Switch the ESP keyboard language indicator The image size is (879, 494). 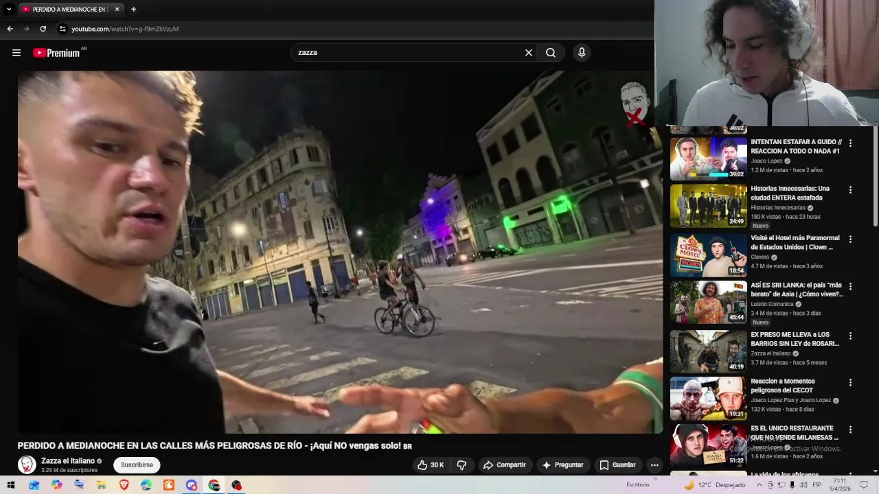tap(817, 485)
